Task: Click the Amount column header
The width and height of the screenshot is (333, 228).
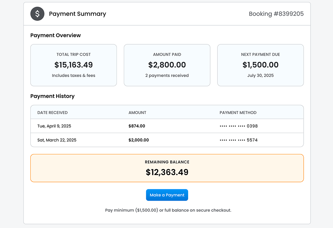Action: point(137,113)
